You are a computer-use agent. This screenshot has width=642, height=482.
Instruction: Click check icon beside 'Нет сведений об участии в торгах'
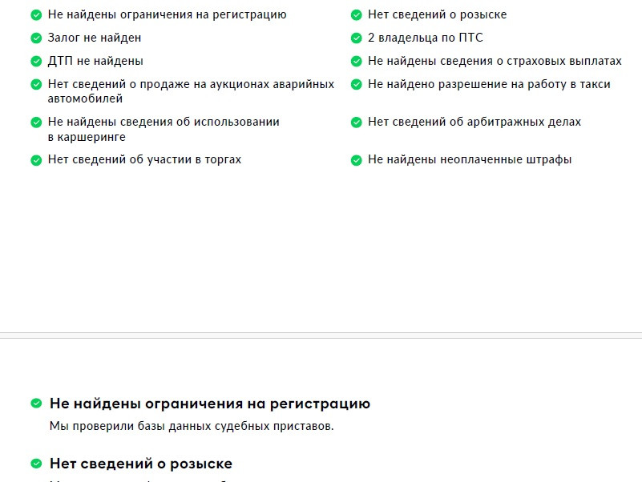click(36, 160)
